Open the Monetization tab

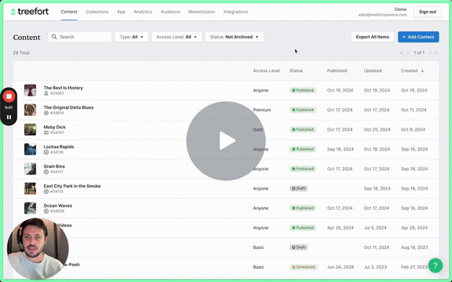[x=202, y=12]
